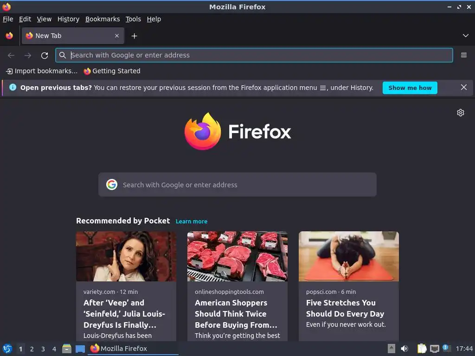Click the Google logo in search box

pyautogui.click(x=112, y=184)
